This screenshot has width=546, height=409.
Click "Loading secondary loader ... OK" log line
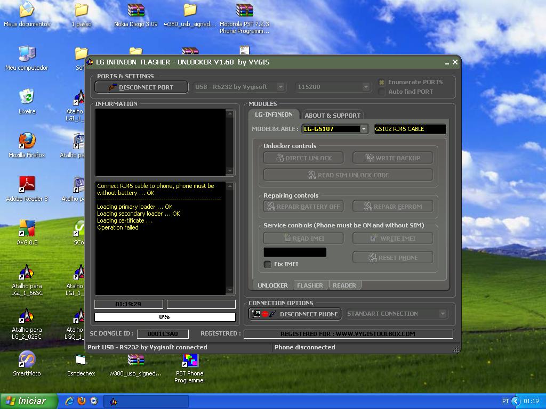(139, 214)
